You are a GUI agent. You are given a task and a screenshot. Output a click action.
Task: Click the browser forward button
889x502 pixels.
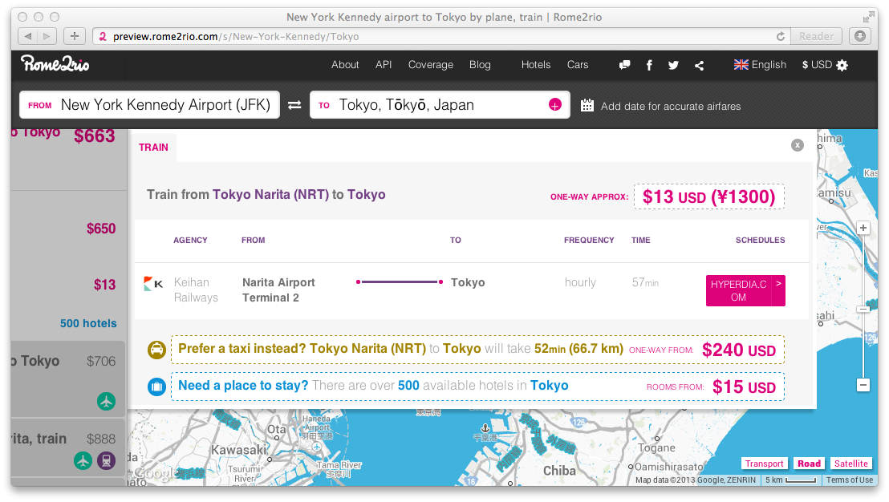tap(47, 36)
